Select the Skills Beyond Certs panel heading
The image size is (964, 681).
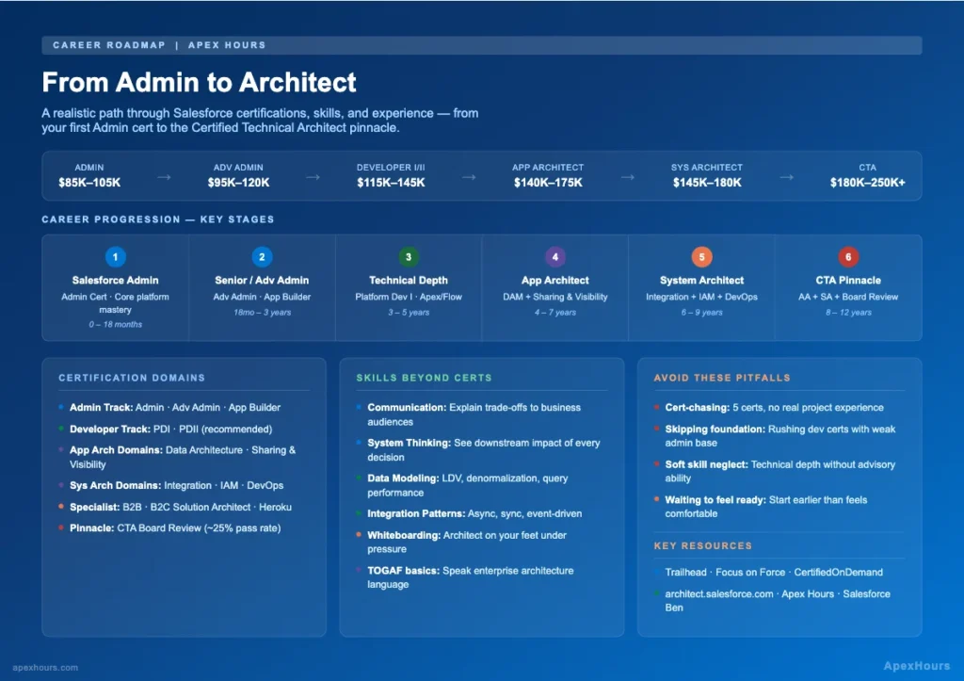[424, 378]
